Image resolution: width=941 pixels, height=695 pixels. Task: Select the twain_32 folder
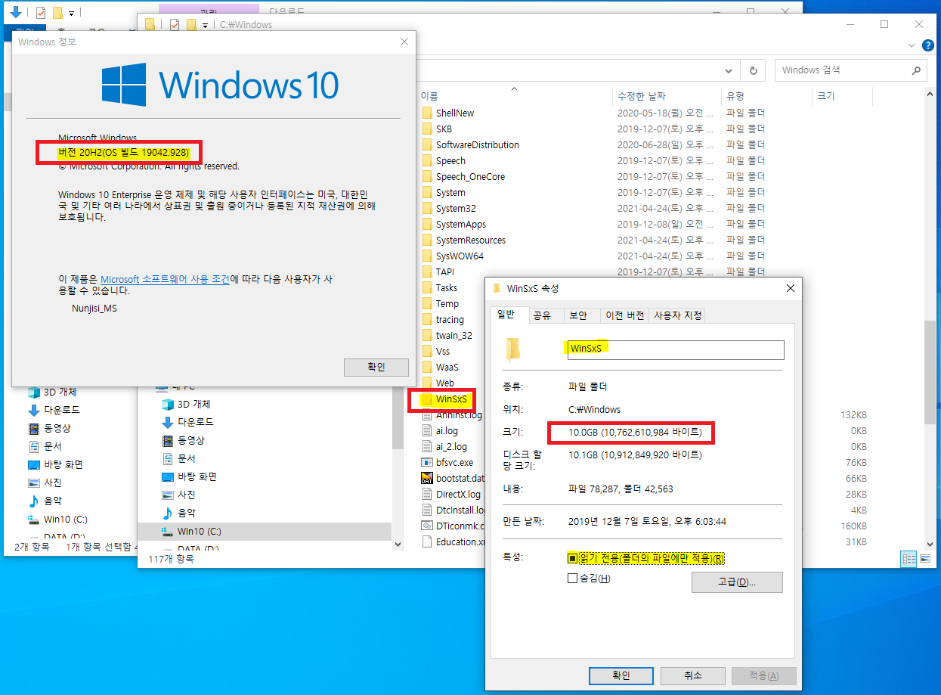[x=453, y=335]
